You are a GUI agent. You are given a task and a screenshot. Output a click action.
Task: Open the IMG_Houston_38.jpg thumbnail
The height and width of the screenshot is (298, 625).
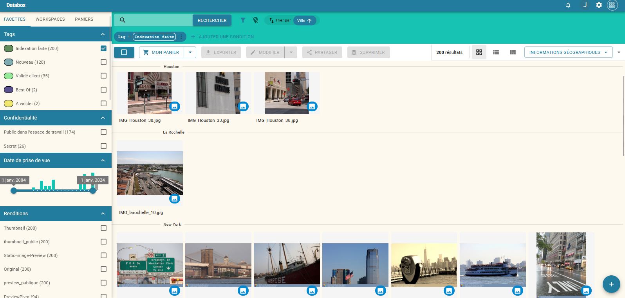click(x=287, y=93)
